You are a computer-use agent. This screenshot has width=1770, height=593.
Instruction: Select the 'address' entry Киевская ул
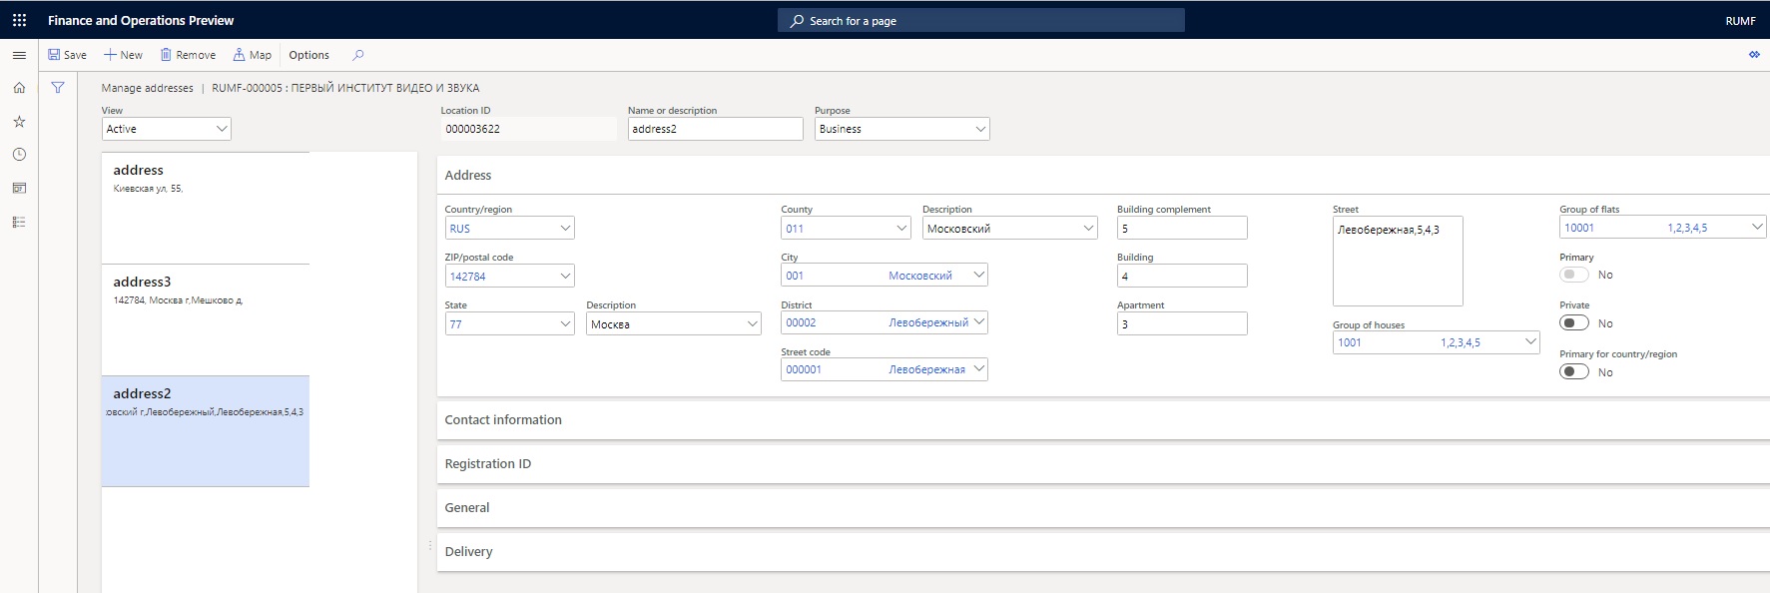pos(206,208)
